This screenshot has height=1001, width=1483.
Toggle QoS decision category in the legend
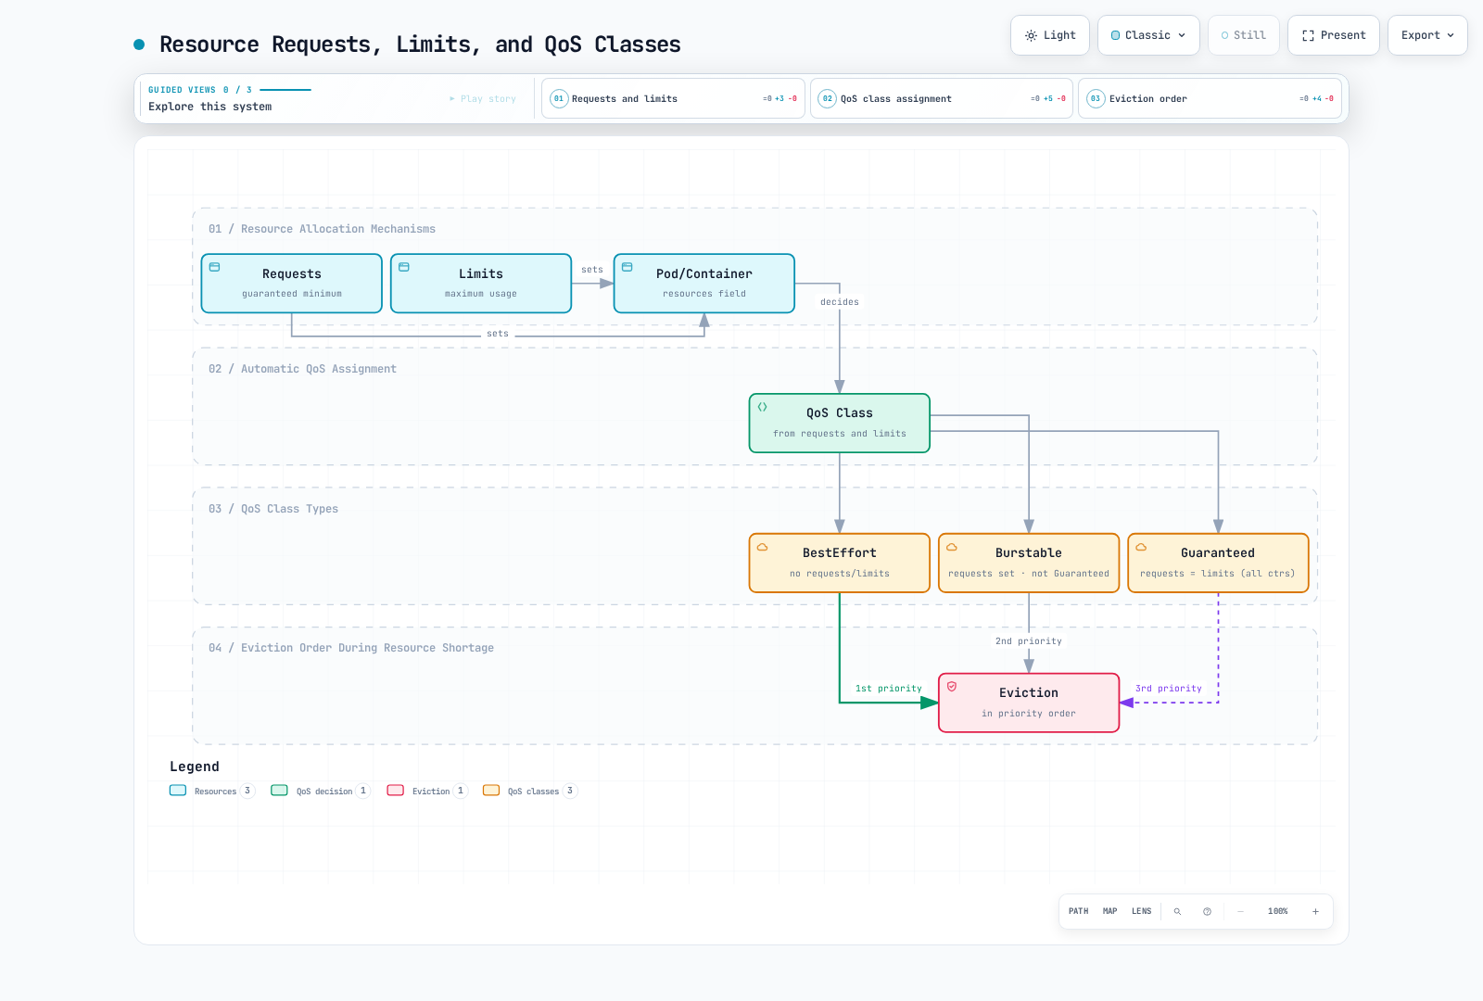[321, 791]
